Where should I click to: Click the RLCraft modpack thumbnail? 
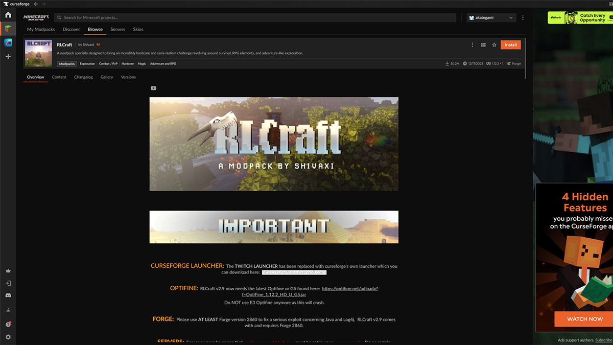(x=38, y=53)
